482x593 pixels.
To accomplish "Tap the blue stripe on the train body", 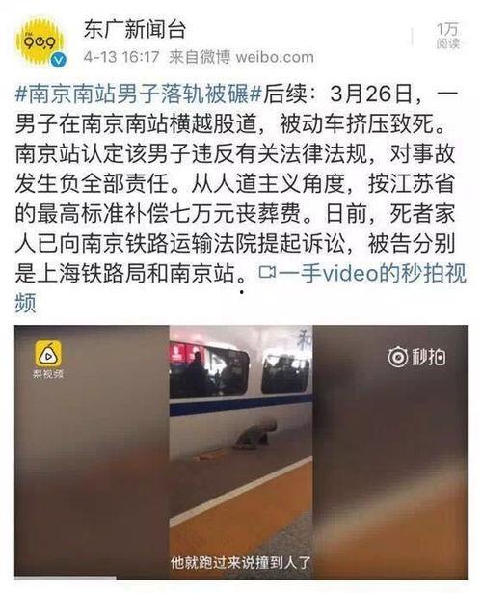I will [x=241, y=405].
